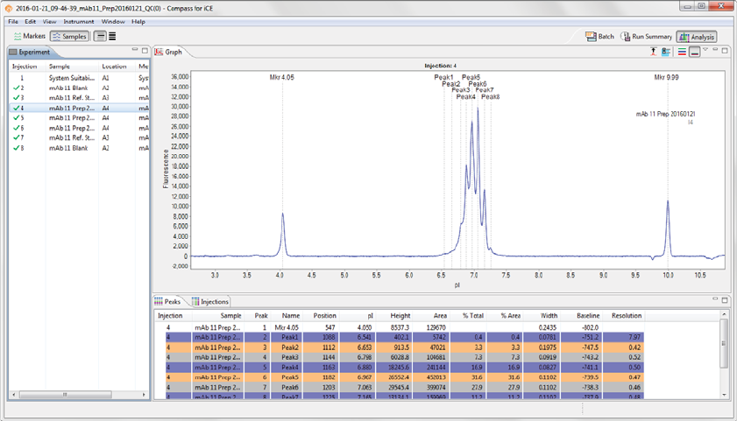The image size is (737, 421).
Task: Select the multi-row list view icon
Action: (113, 37)
